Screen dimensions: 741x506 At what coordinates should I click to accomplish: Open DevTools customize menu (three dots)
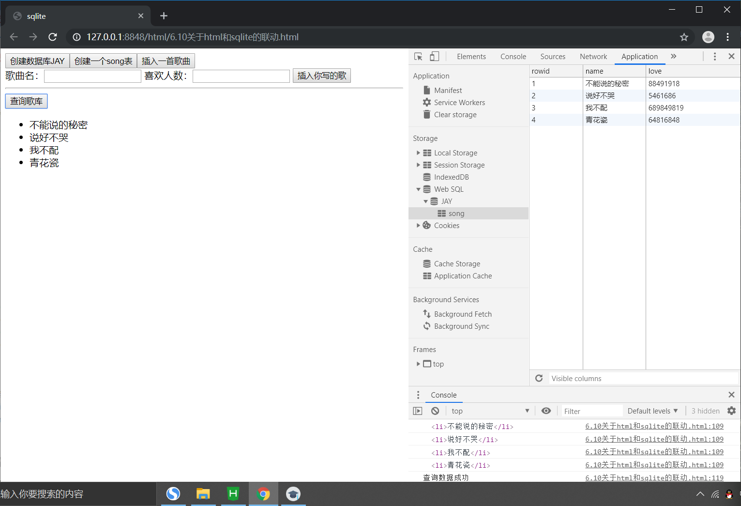pyautogui.click(x=715, y=56)
